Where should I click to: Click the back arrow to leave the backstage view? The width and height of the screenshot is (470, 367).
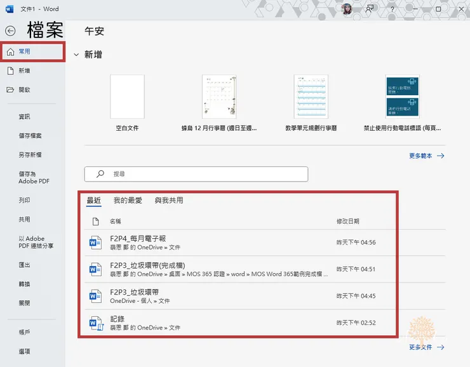(10, 31)
